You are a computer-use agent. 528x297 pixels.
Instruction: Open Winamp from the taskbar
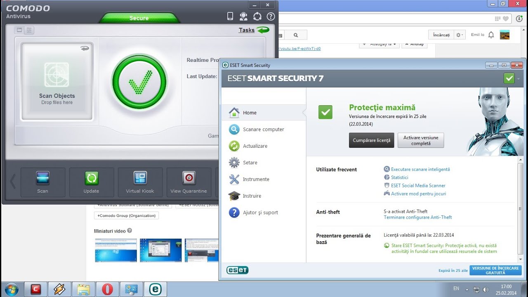pos(60,289)
